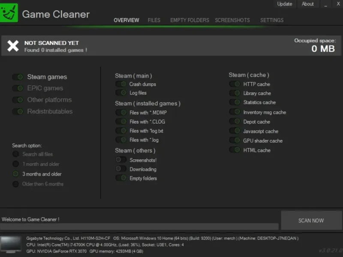This screenshot has width=343, height=257.
Task: Toggle the HTTP cache switch
Action: coord(235,84)
